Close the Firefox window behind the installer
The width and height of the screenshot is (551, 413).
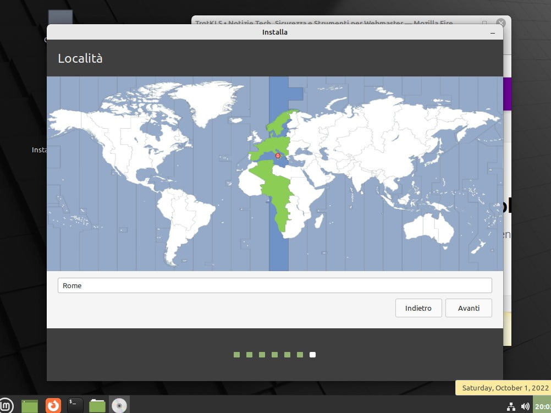(x=500, y=23)
